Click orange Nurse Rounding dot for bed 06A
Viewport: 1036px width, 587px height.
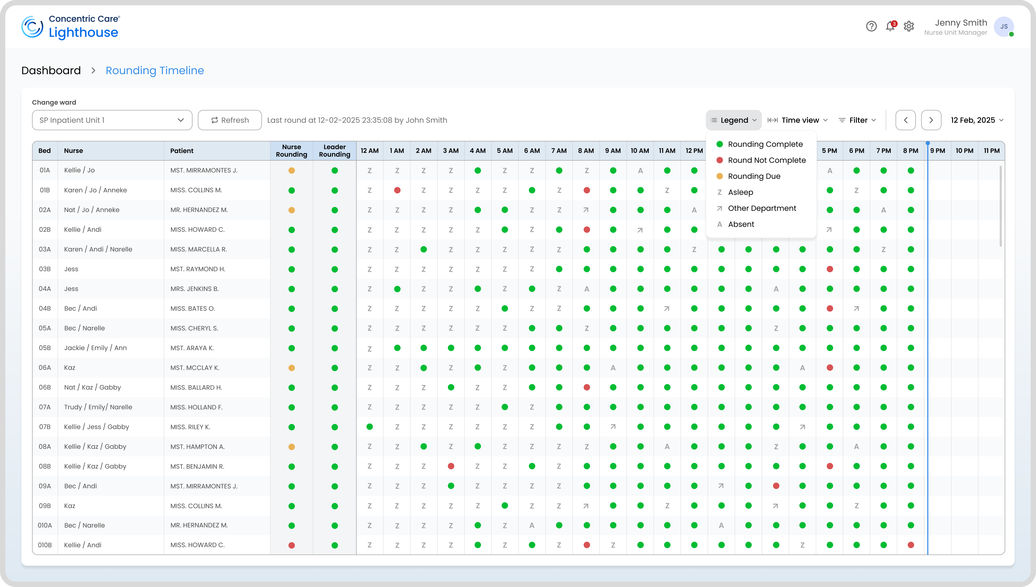[292, 368]
